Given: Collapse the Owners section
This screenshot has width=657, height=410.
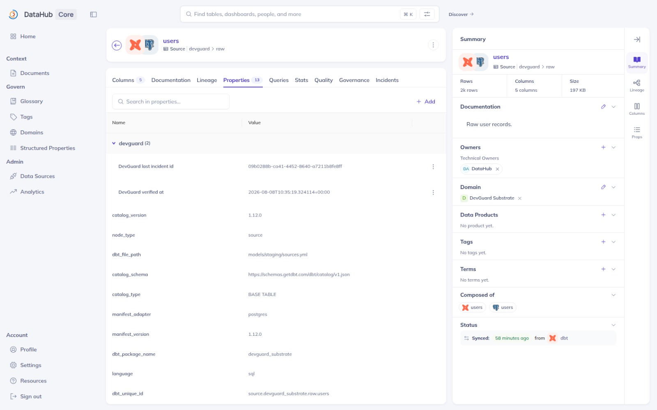Looking at the screenshot, I should pos(613,147).
